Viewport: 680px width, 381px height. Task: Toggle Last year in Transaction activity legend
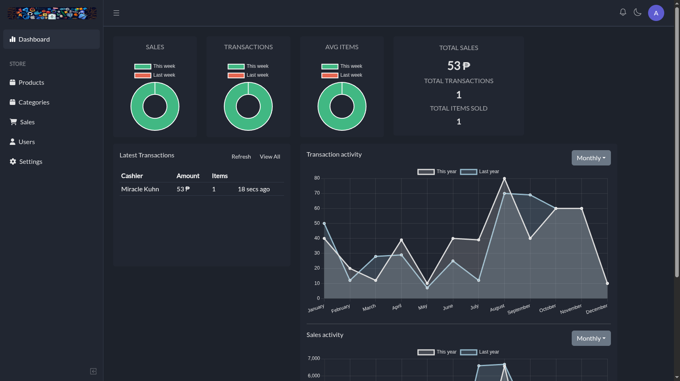480,172
